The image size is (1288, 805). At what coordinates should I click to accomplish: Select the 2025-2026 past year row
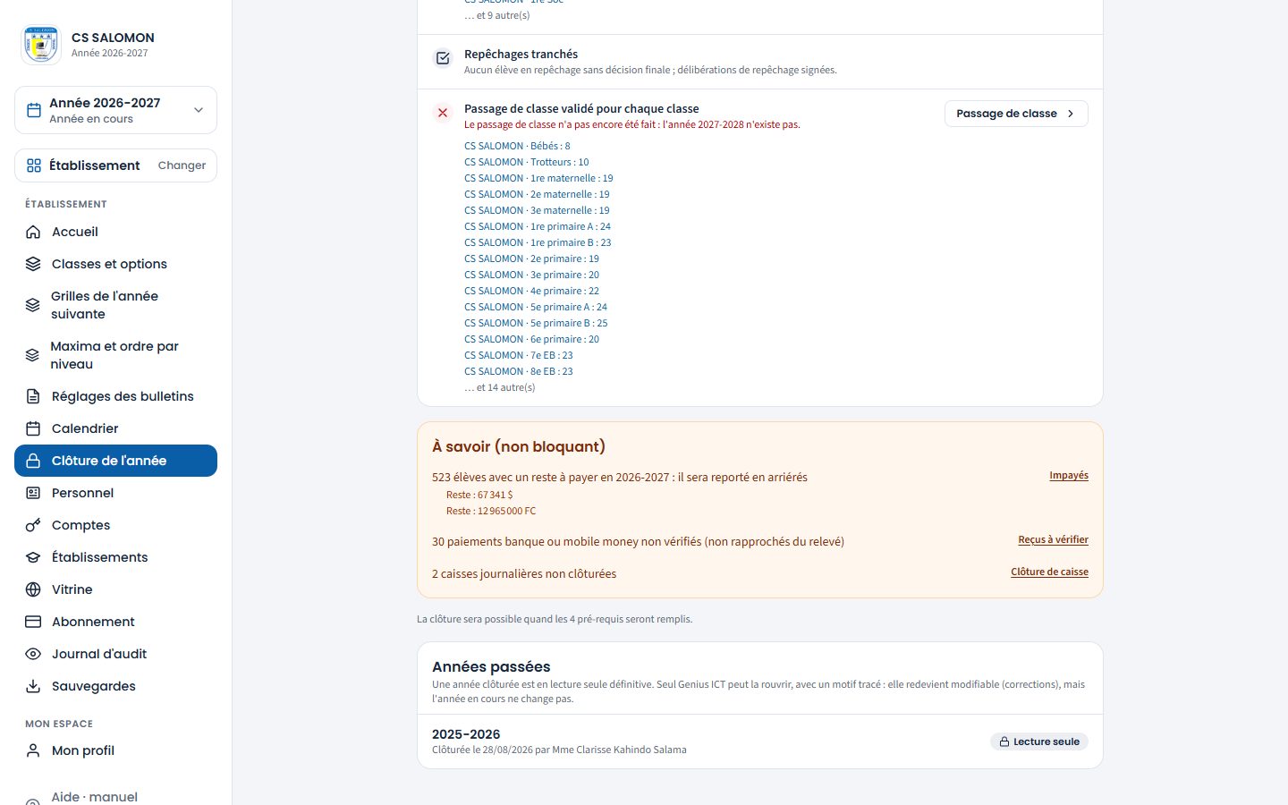click(x=760, y=741)
